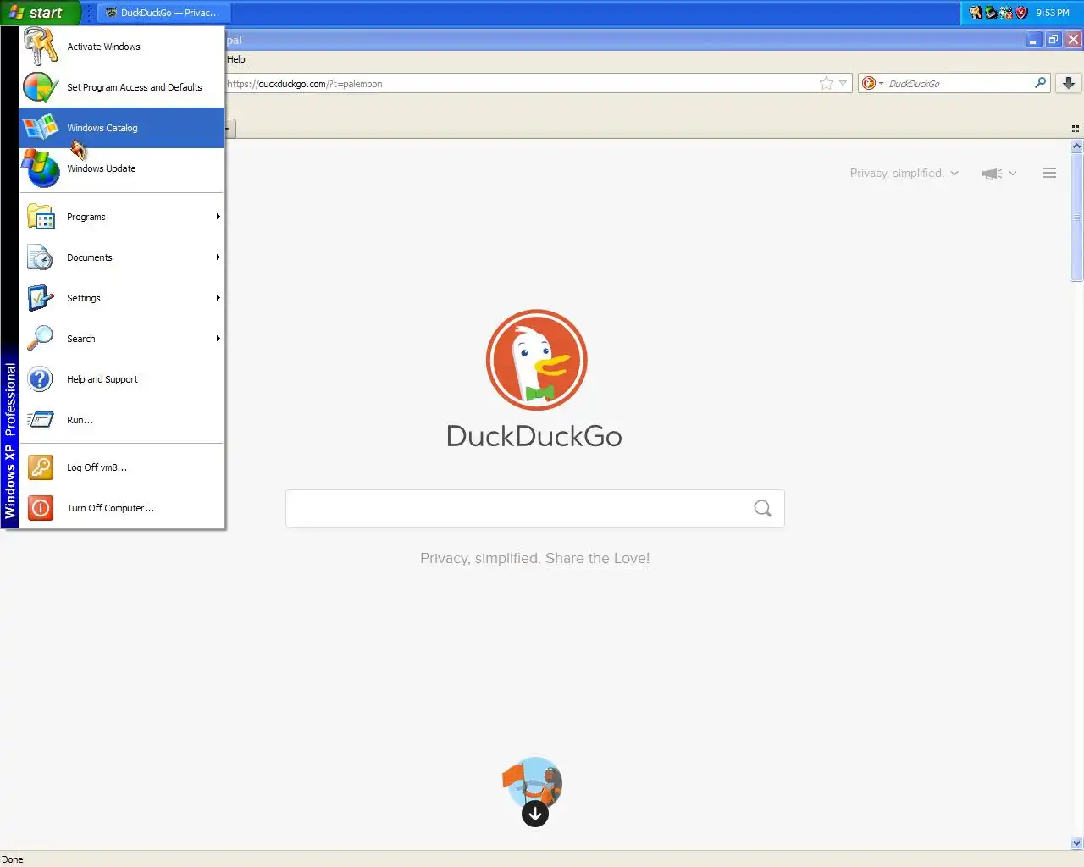
Task: Open Help and Support
Action: click(122, 379)
